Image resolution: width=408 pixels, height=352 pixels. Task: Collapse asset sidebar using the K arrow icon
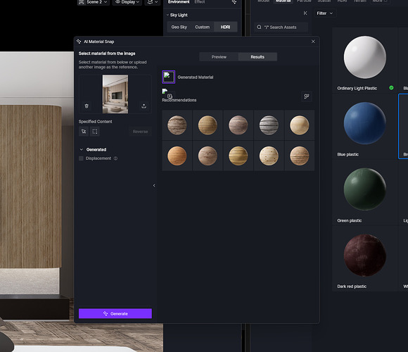(x=305, y=13)
